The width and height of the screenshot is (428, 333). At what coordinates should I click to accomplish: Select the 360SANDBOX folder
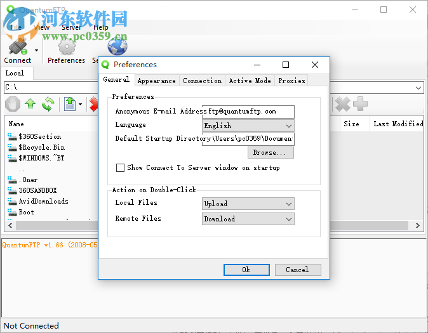(x=37, y=191)
